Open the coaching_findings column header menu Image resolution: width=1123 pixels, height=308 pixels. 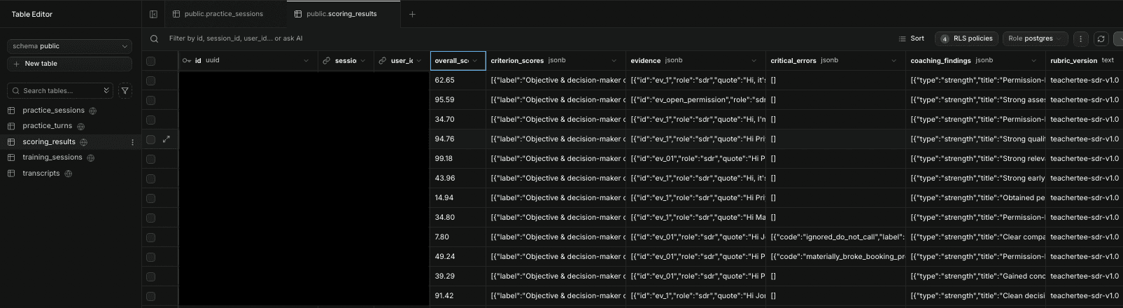pyautogui.click(x=1033, y=61)
